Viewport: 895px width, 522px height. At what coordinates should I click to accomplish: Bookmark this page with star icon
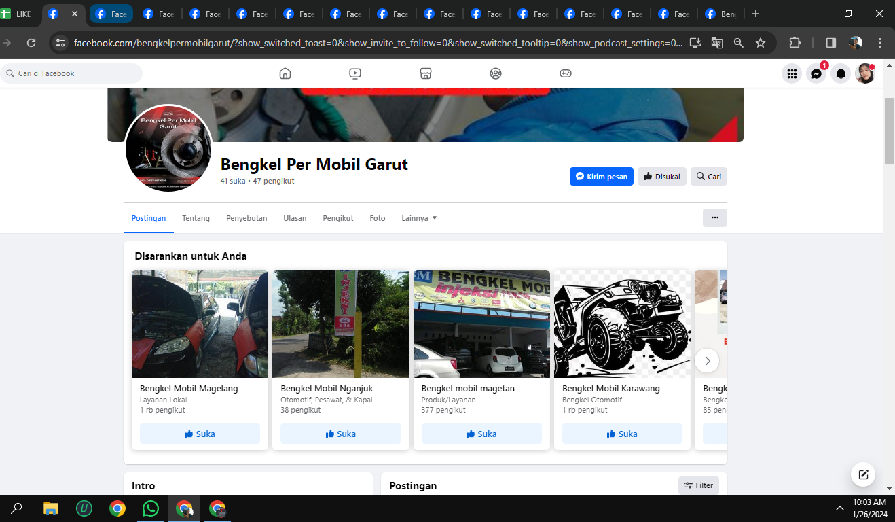(761, 43)
